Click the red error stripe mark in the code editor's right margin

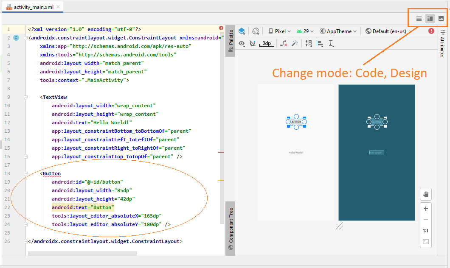click(221, 152)
